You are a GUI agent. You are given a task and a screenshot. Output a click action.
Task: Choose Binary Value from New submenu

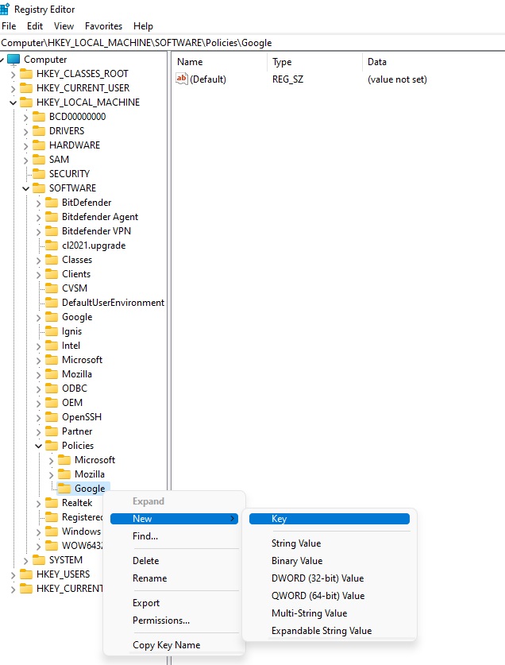tap(330, 561)
